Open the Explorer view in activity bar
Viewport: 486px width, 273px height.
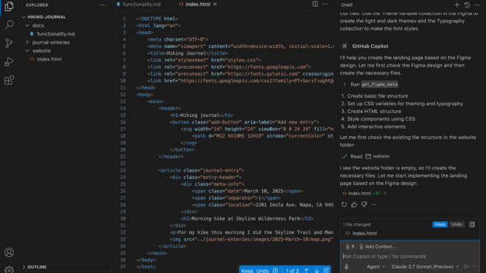point(9,6)
